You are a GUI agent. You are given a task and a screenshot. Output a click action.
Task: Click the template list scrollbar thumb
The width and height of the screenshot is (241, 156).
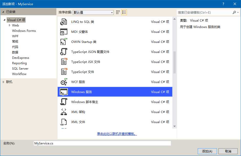(174, 62)
